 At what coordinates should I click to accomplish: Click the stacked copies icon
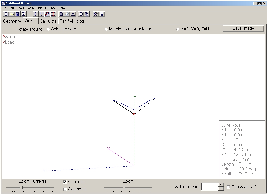[x=87, y=14]
